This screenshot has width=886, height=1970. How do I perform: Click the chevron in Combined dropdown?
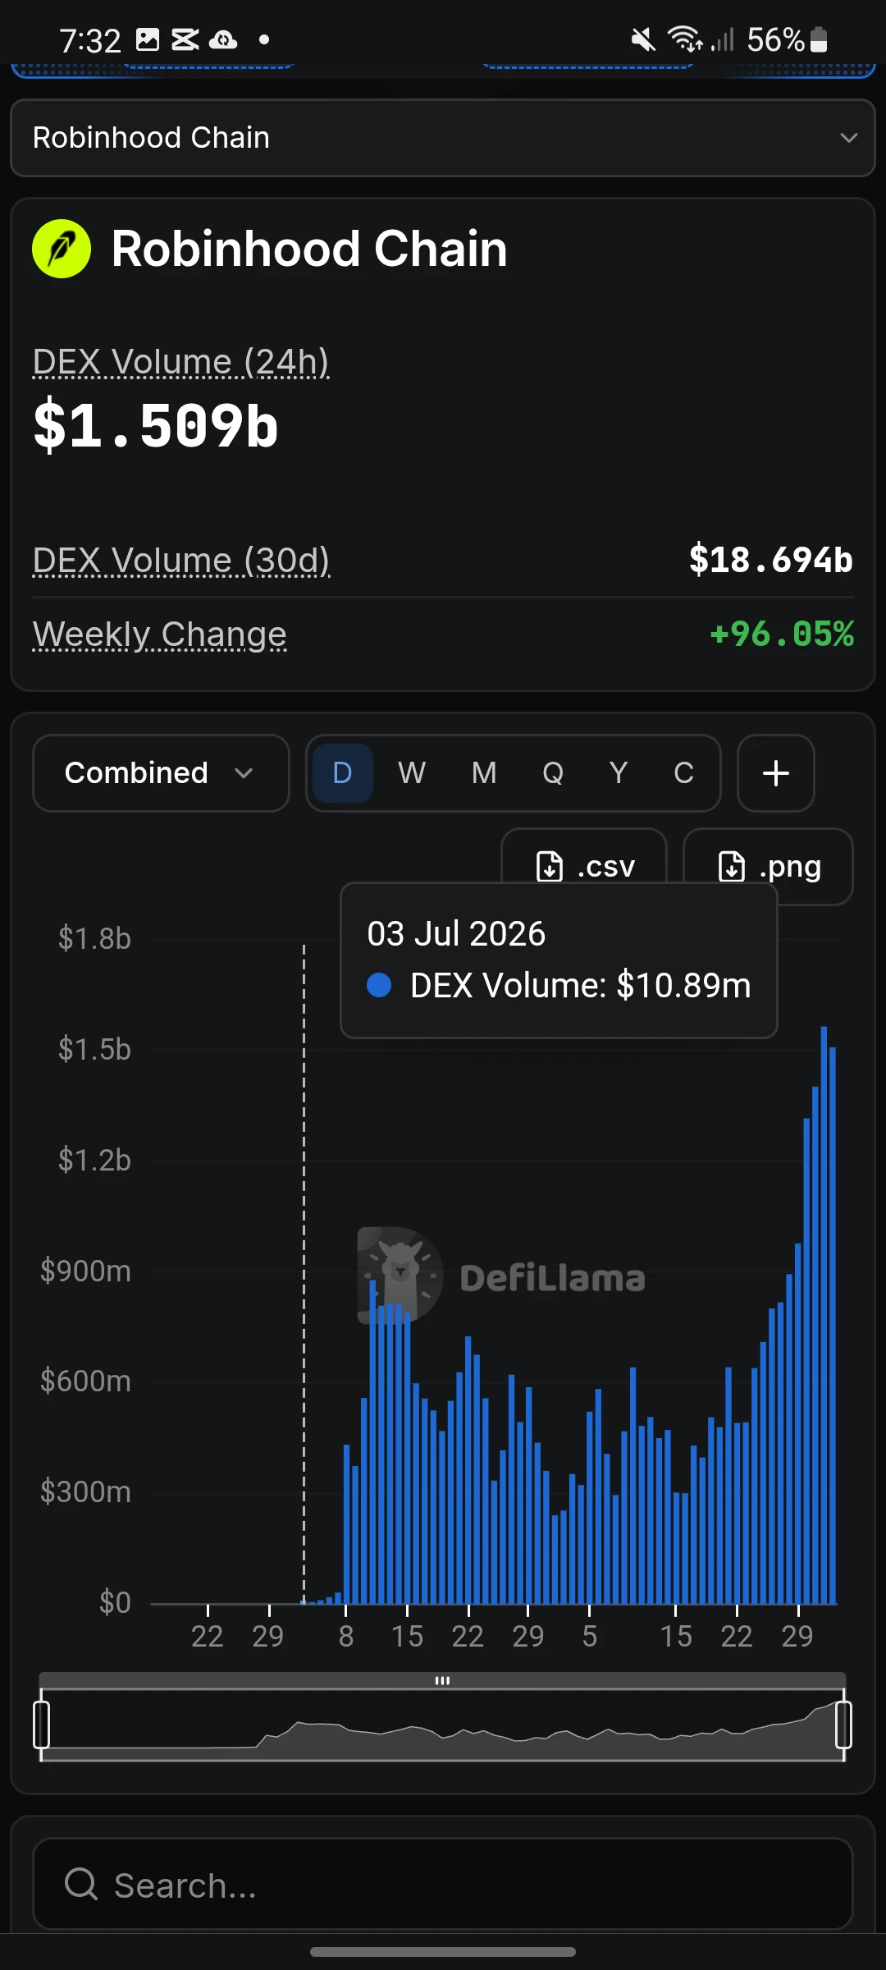coord(244,773)
